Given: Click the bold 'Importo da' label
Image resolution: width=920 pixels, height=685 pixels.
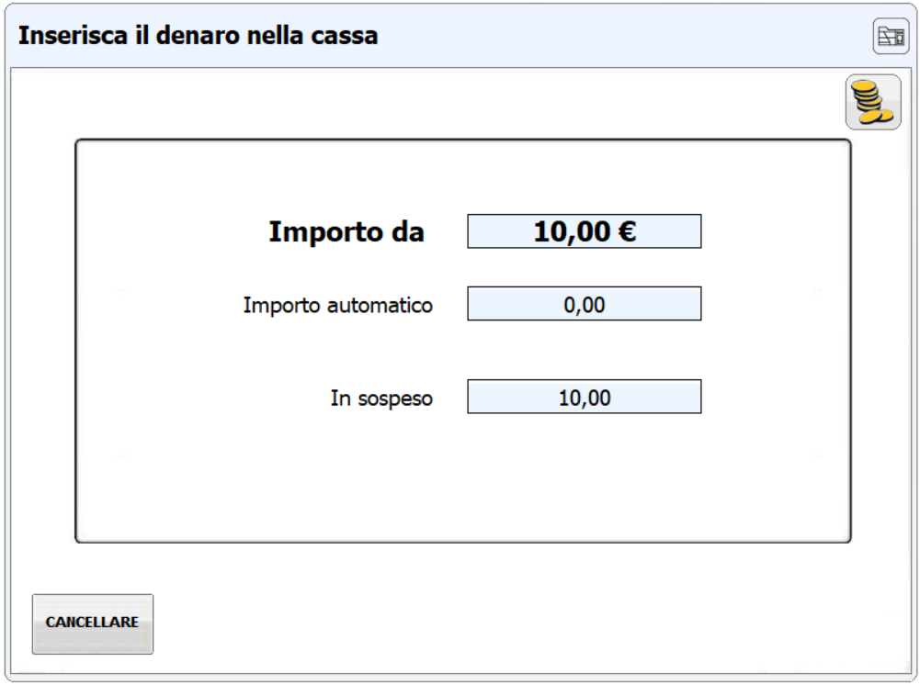Looking at the screenshot, I should pyautogui.click(x=346, y=231).
